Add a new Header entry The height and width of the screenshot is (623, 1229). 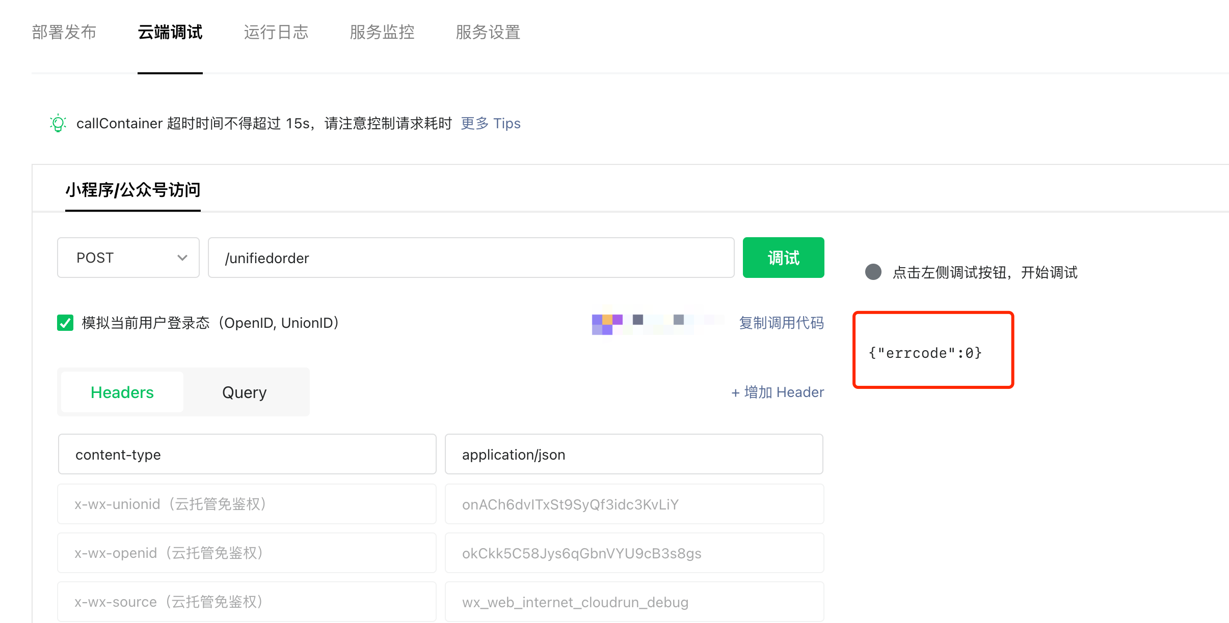(x=777, y=392)
